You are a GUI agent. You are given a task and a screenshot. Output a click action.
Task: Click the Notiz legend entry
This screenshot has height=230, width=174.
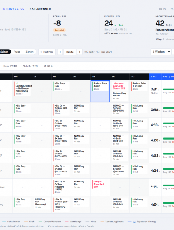point(91,222)
